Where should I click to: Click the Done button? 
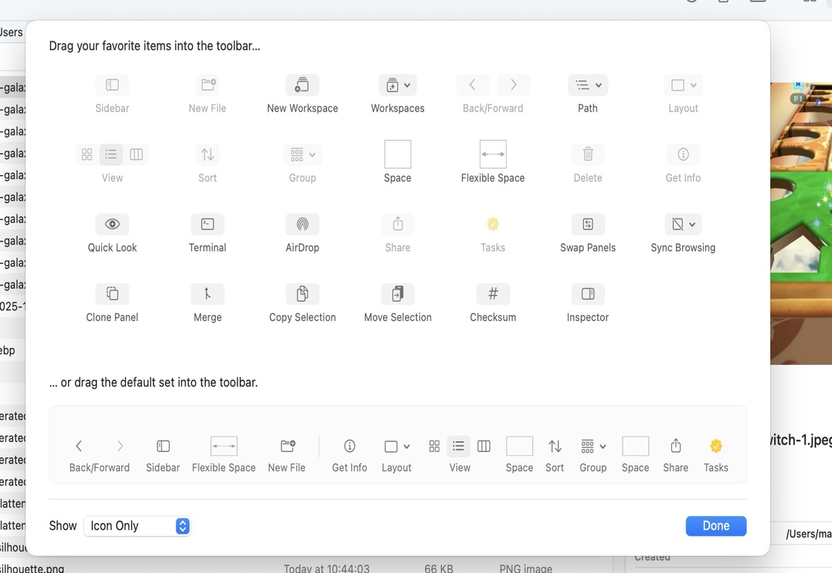(x=716, y=526)
